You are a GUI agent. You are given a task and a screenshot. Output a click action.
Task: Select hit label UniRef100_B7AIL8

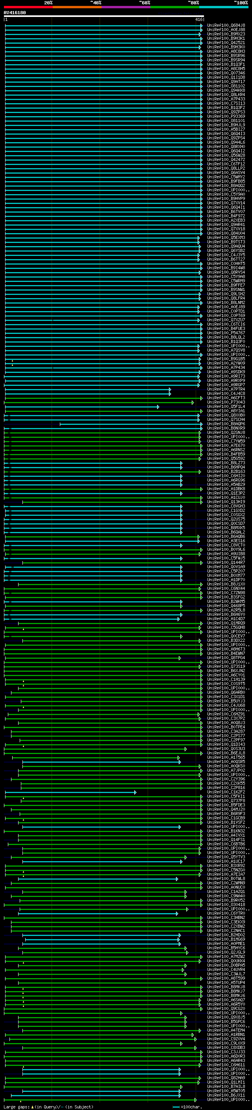click(x=226, y=1087)
